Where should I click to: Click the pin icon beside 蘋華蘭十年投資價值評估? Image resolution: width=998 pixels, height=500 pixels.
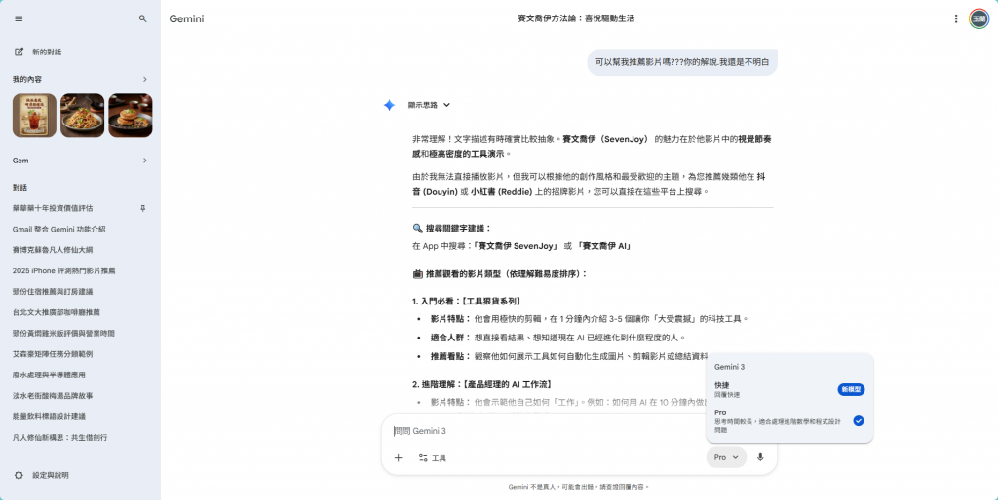pyautogui.click(x=142, y=208)
